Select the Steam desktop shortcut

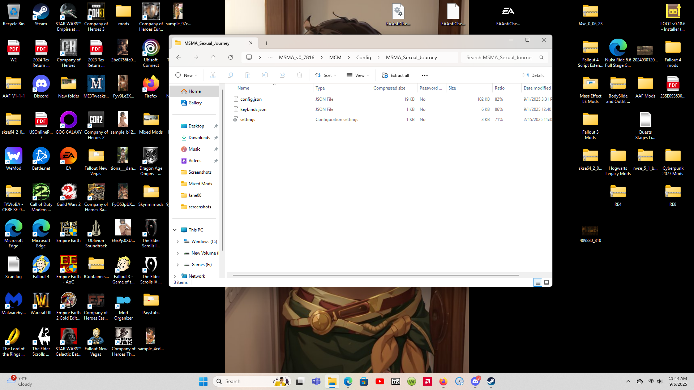tap(41, 15)
